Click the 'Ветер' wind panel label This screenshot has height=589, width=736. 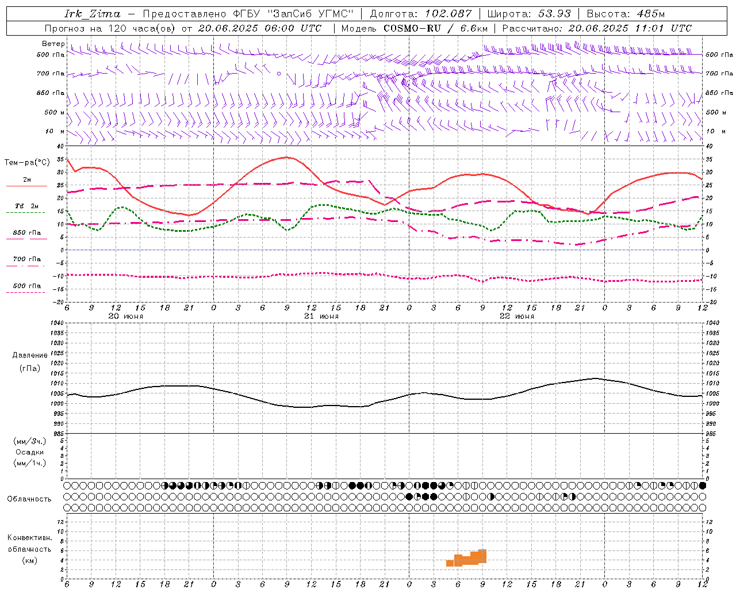point(53,44)
